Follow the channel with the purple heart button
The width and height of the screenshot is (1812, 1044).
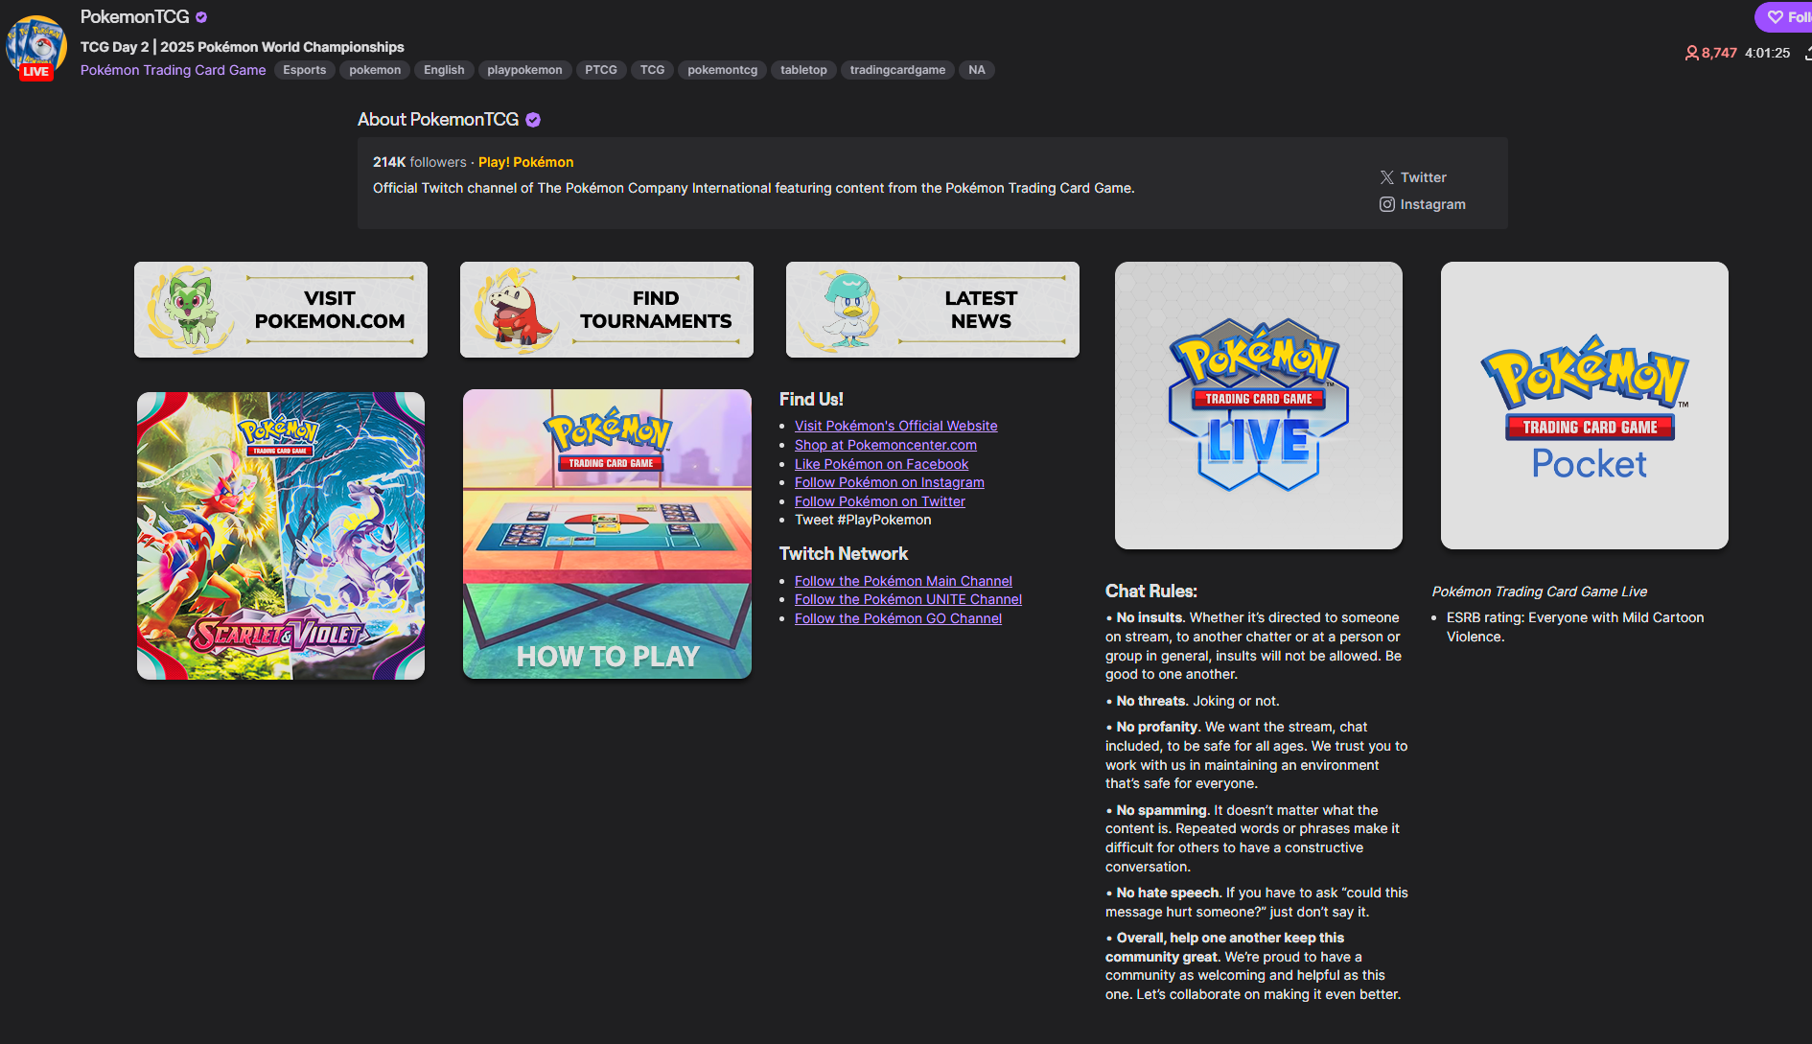click(1784, 17)
